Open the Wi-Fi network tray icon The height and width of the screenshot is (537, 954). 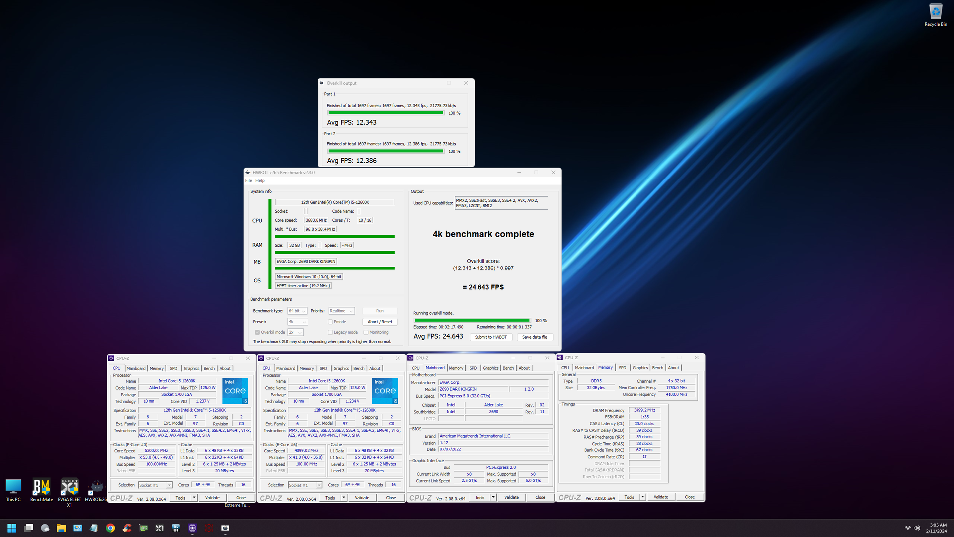pos(907,528)
